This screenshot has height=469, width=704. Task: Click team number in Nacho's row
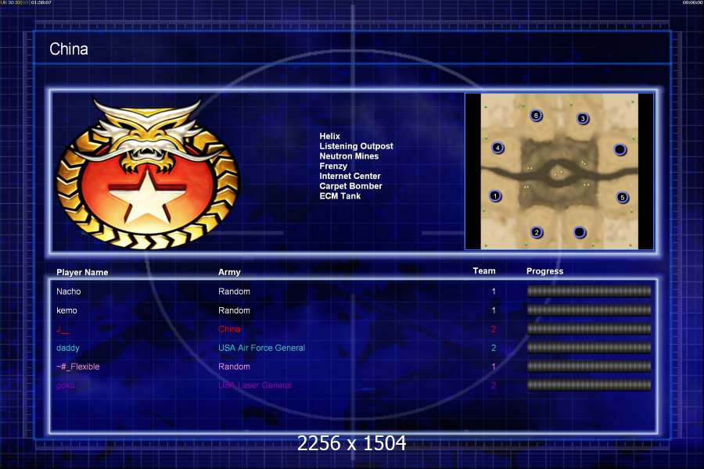(494, 292)
